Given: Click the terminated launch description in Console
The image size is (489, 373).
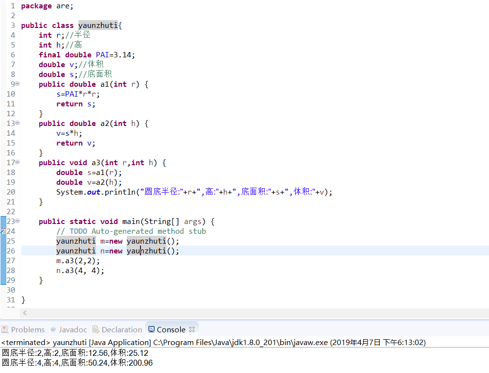Looking at the screenshot, I should point(213,343).
